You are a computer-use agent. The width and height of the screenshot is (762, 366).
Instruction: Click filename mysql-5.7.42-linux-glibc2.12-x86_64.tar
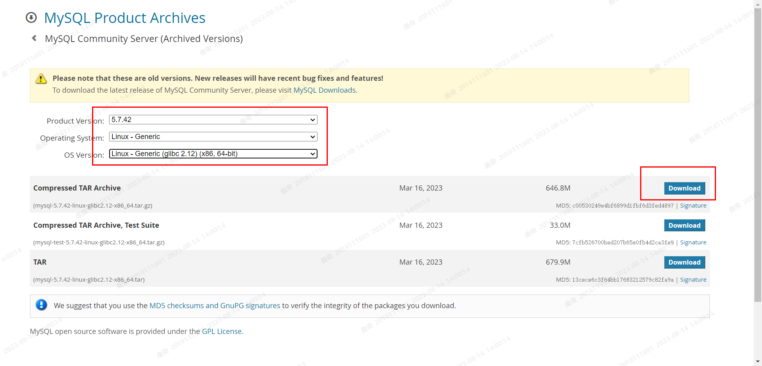[x=89, y=280]
